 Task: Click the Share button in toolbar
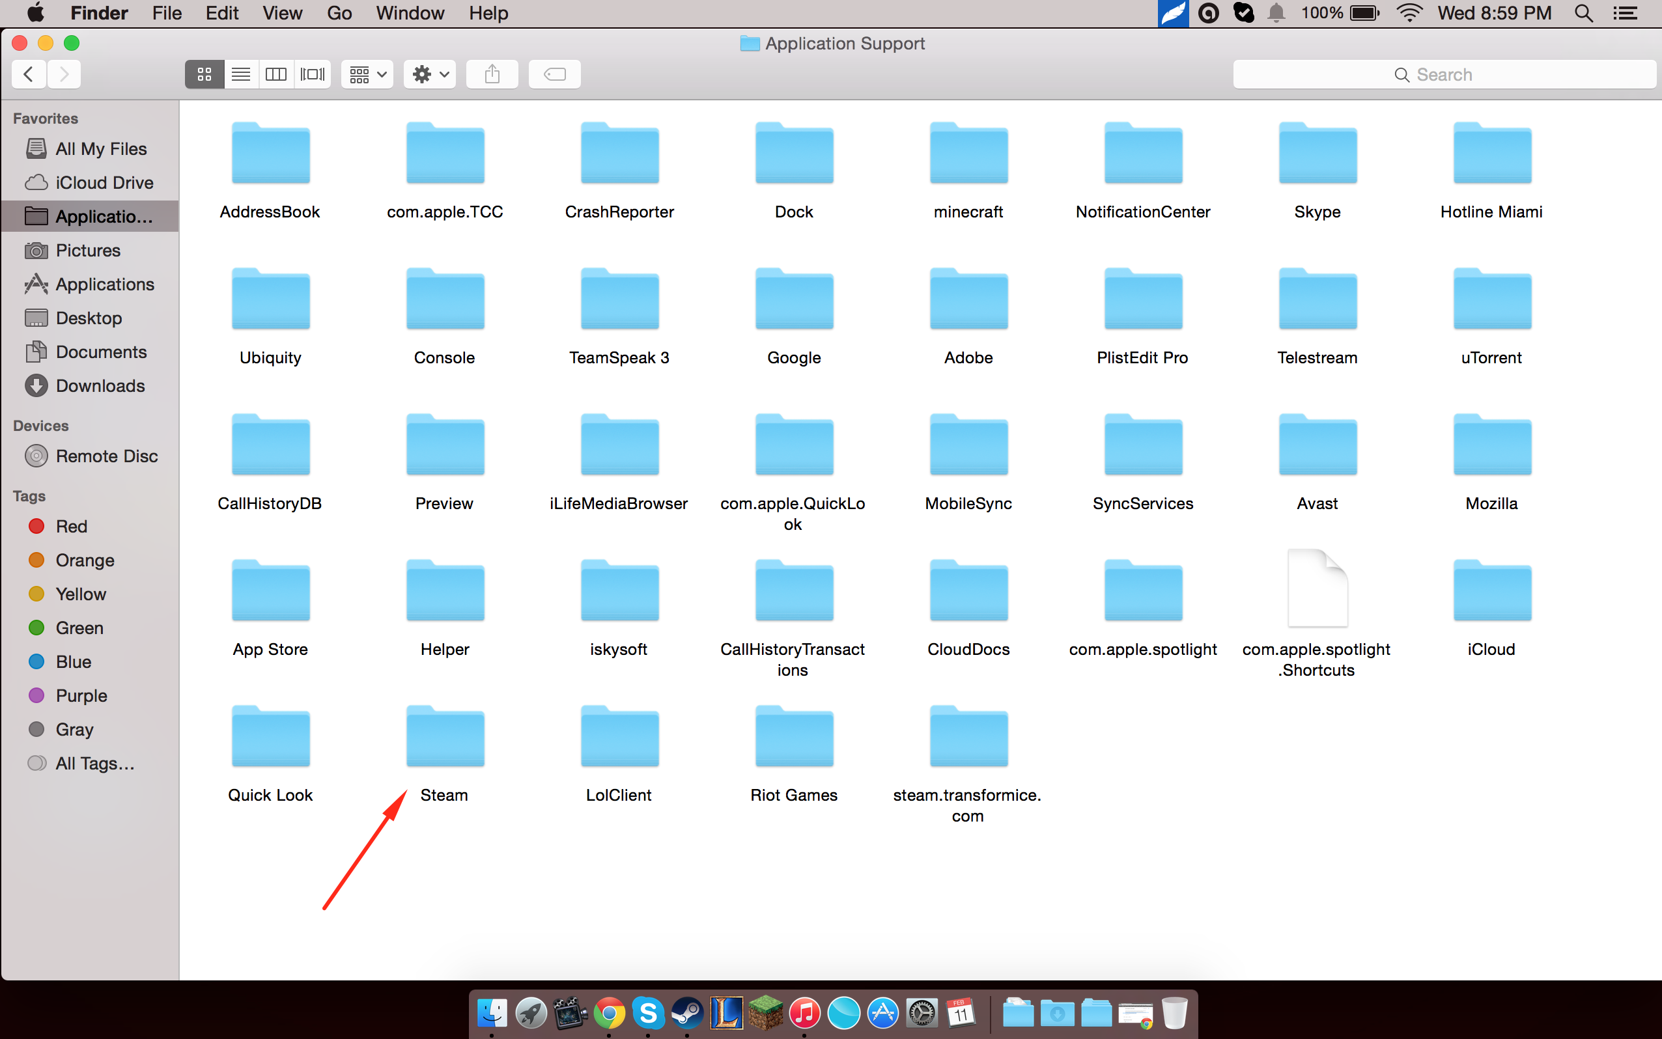pyautogui.click(x=492, y=76)
